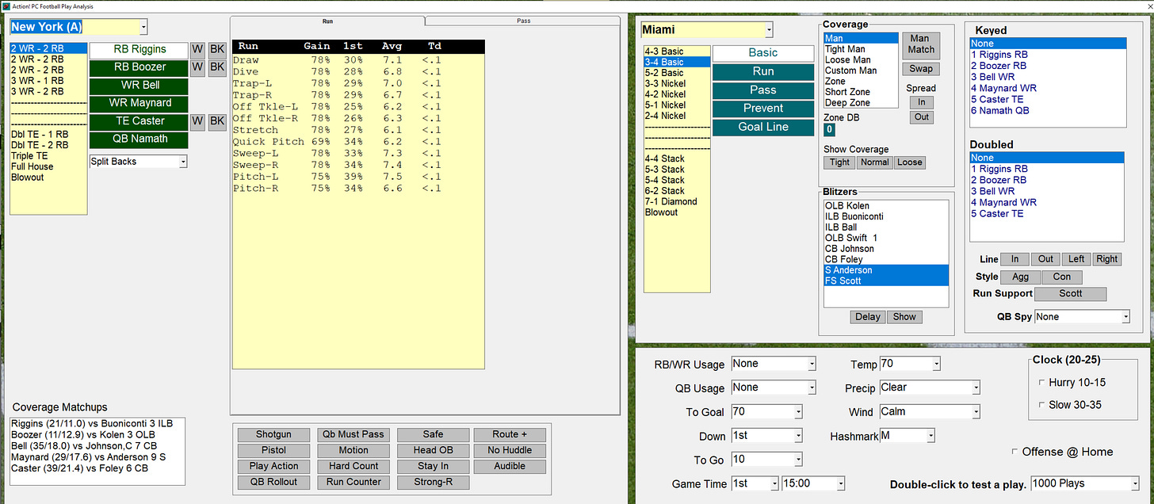Show Loose coverage
Screen dimensions: 1154x504
[910, 162]
